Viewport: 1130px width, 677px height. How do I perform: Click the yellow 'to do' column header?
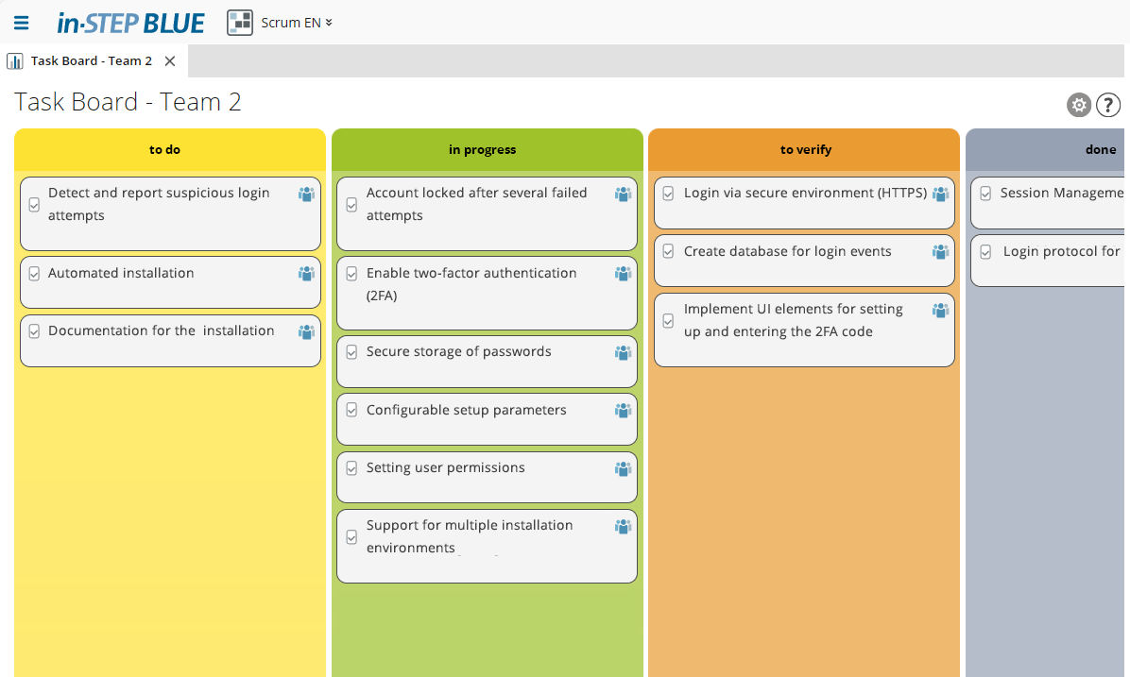(x=164, y=149)
